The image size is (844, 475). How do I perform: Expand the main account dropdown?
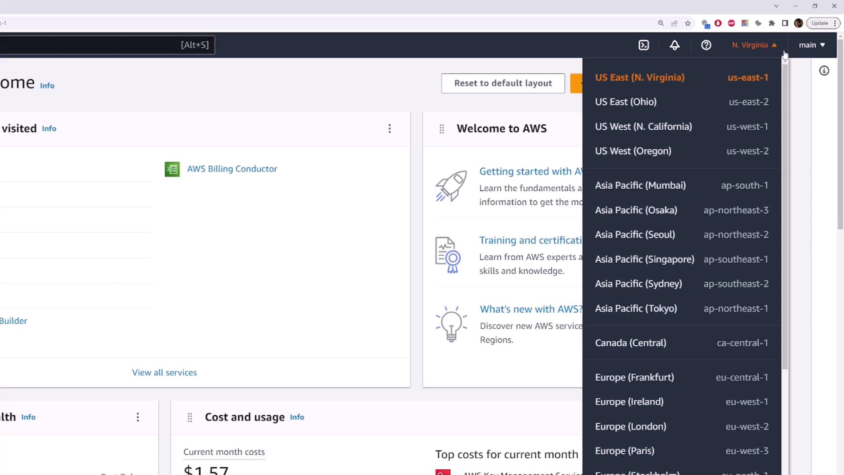[811, 45]
